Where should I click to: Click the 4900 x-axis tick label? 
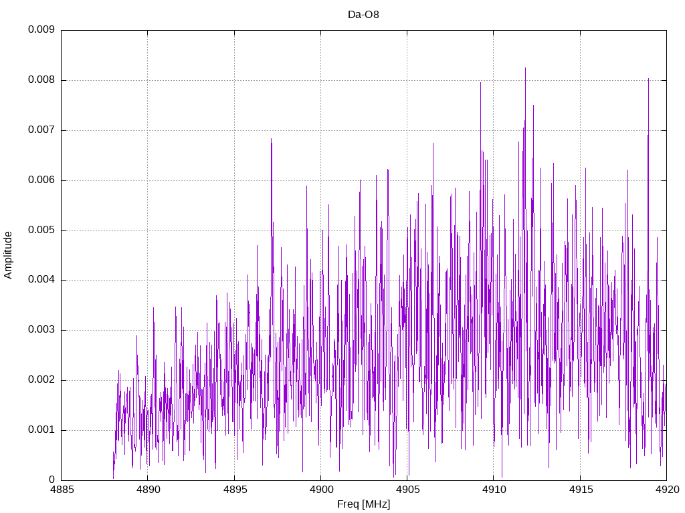tap(321, 490)
